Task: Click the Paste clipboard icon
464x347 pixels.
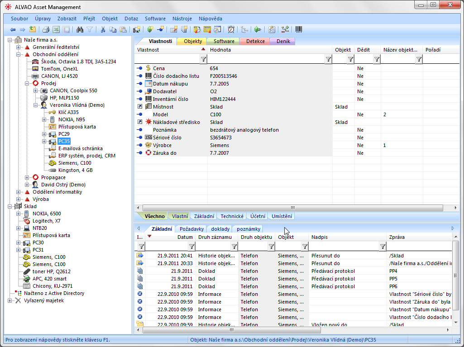Action: coord(122,30)
